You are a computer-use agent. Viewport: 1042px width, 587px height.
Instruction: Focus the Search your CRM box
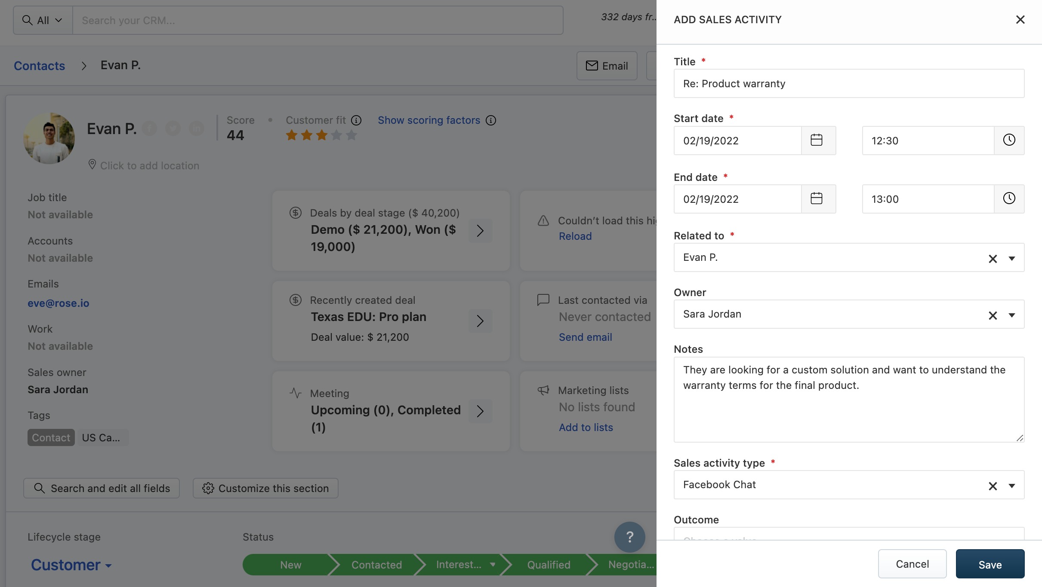click(x=318, y=20)
